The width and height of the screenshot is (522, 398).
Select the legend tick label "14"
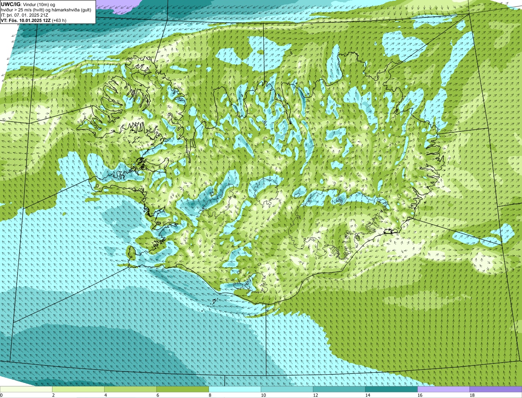coord(368,395)
